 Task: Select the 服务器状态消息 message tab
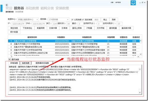point(42,63)
